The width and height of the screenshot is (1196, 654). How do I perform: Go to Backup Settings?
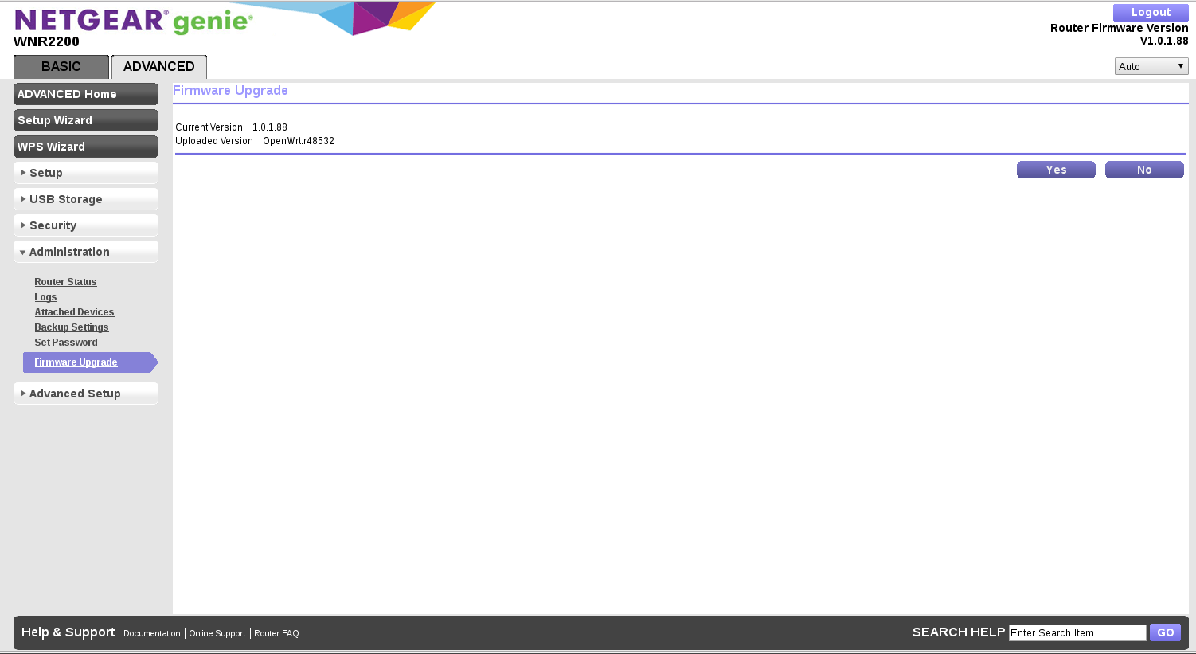point(71,327)
